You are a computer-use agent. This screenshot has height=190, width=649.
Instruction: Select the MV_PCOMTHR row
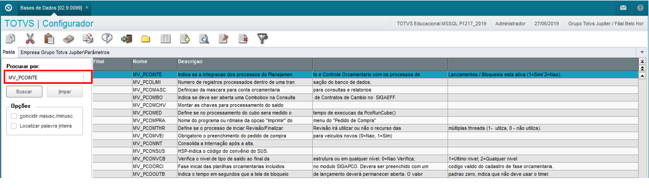pos(365,128)
